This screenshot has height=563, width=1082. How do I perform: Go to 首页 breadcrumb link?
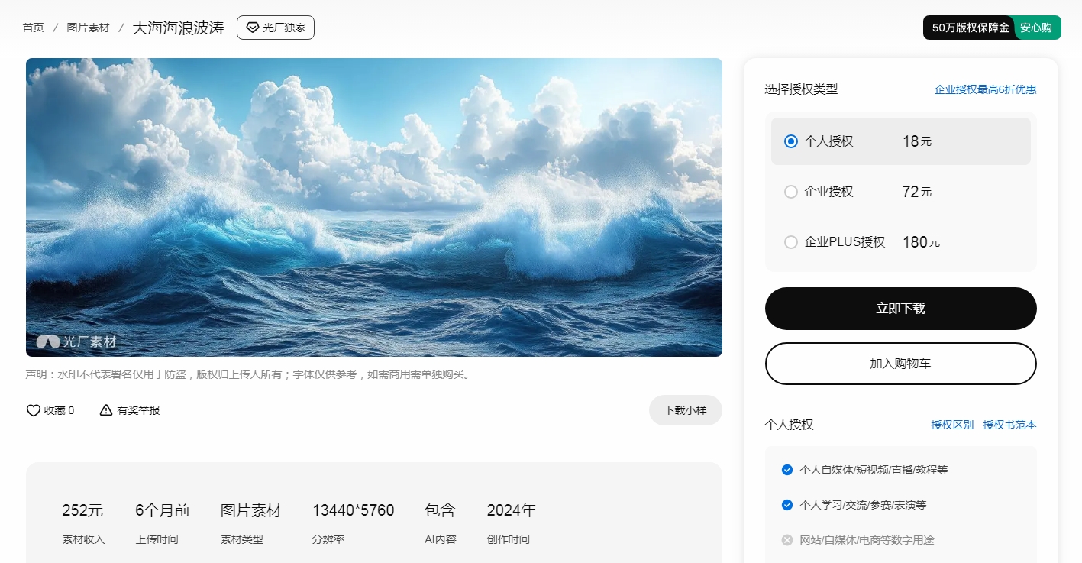coord(34,28)
